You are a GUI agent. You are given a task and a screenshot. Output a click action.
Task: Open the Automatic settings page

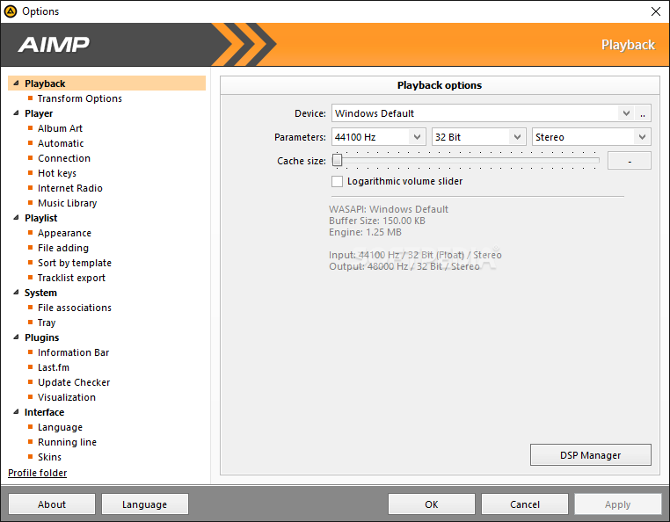(61, 143)
